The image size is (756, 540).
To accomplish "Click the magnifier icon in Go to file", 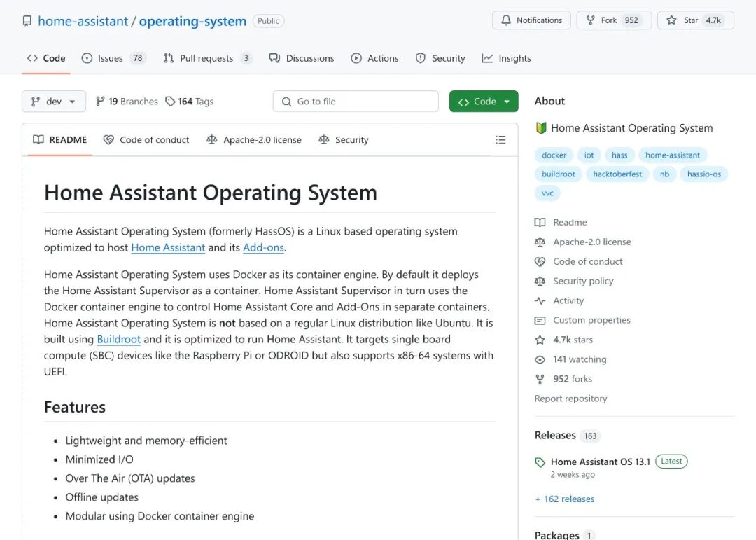I will (x=286, y=102).
